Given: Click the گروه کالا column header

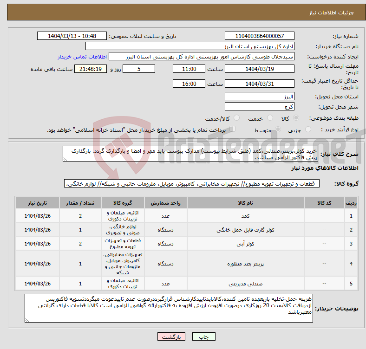Looking at the screenshot, I should click(123, 203).
